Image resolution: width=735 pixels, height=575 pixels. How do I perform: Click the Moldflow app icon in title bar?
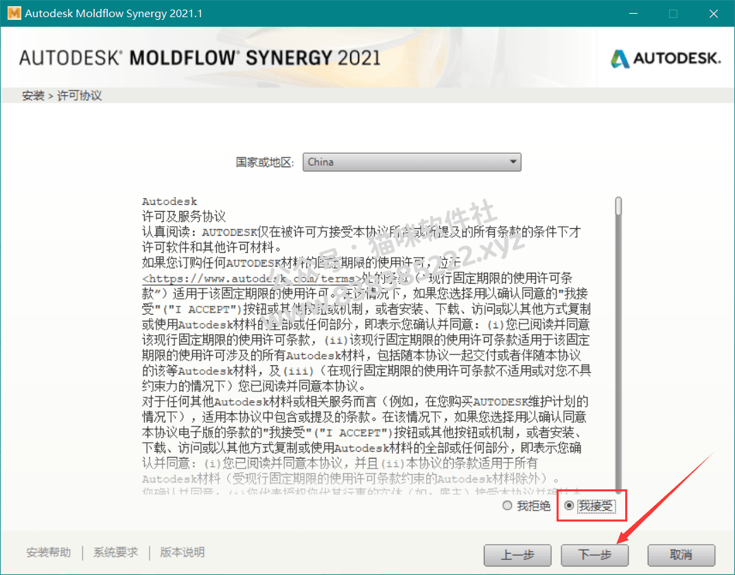click(x=14, y=13)
